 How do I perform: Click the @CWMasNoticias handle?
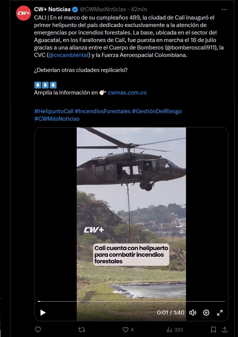click(103, 9)
